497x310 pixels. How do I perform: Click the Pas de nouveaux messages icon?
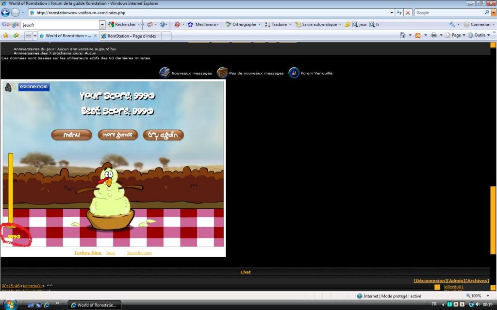click(x=222, y=73)
